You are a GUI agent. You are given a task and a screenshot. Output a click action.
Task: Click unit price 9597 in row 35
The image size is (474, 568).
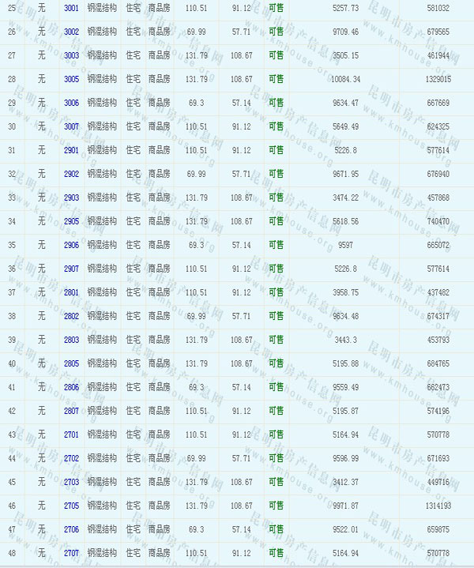click(x=347, y=245)
